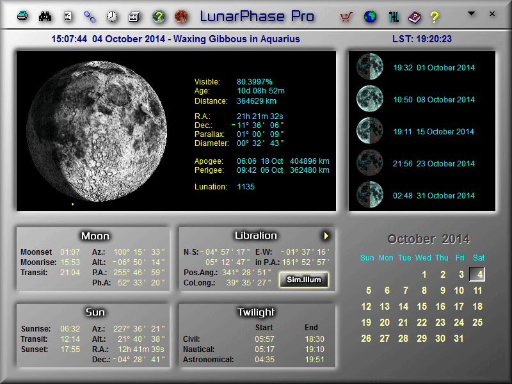Image resolution: width=512 pixels, height=384 pixels.
Task: Click the yellow question mark help icon
Action: coord(435,17)
